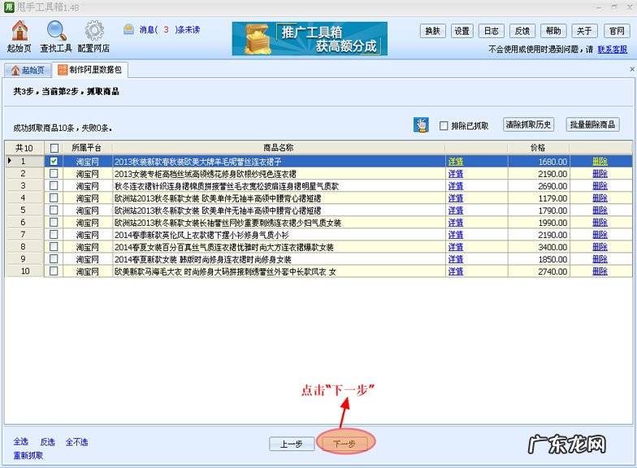Click the 重新抓取 link
Screen dimensions: 637x468
coord(28,455)
